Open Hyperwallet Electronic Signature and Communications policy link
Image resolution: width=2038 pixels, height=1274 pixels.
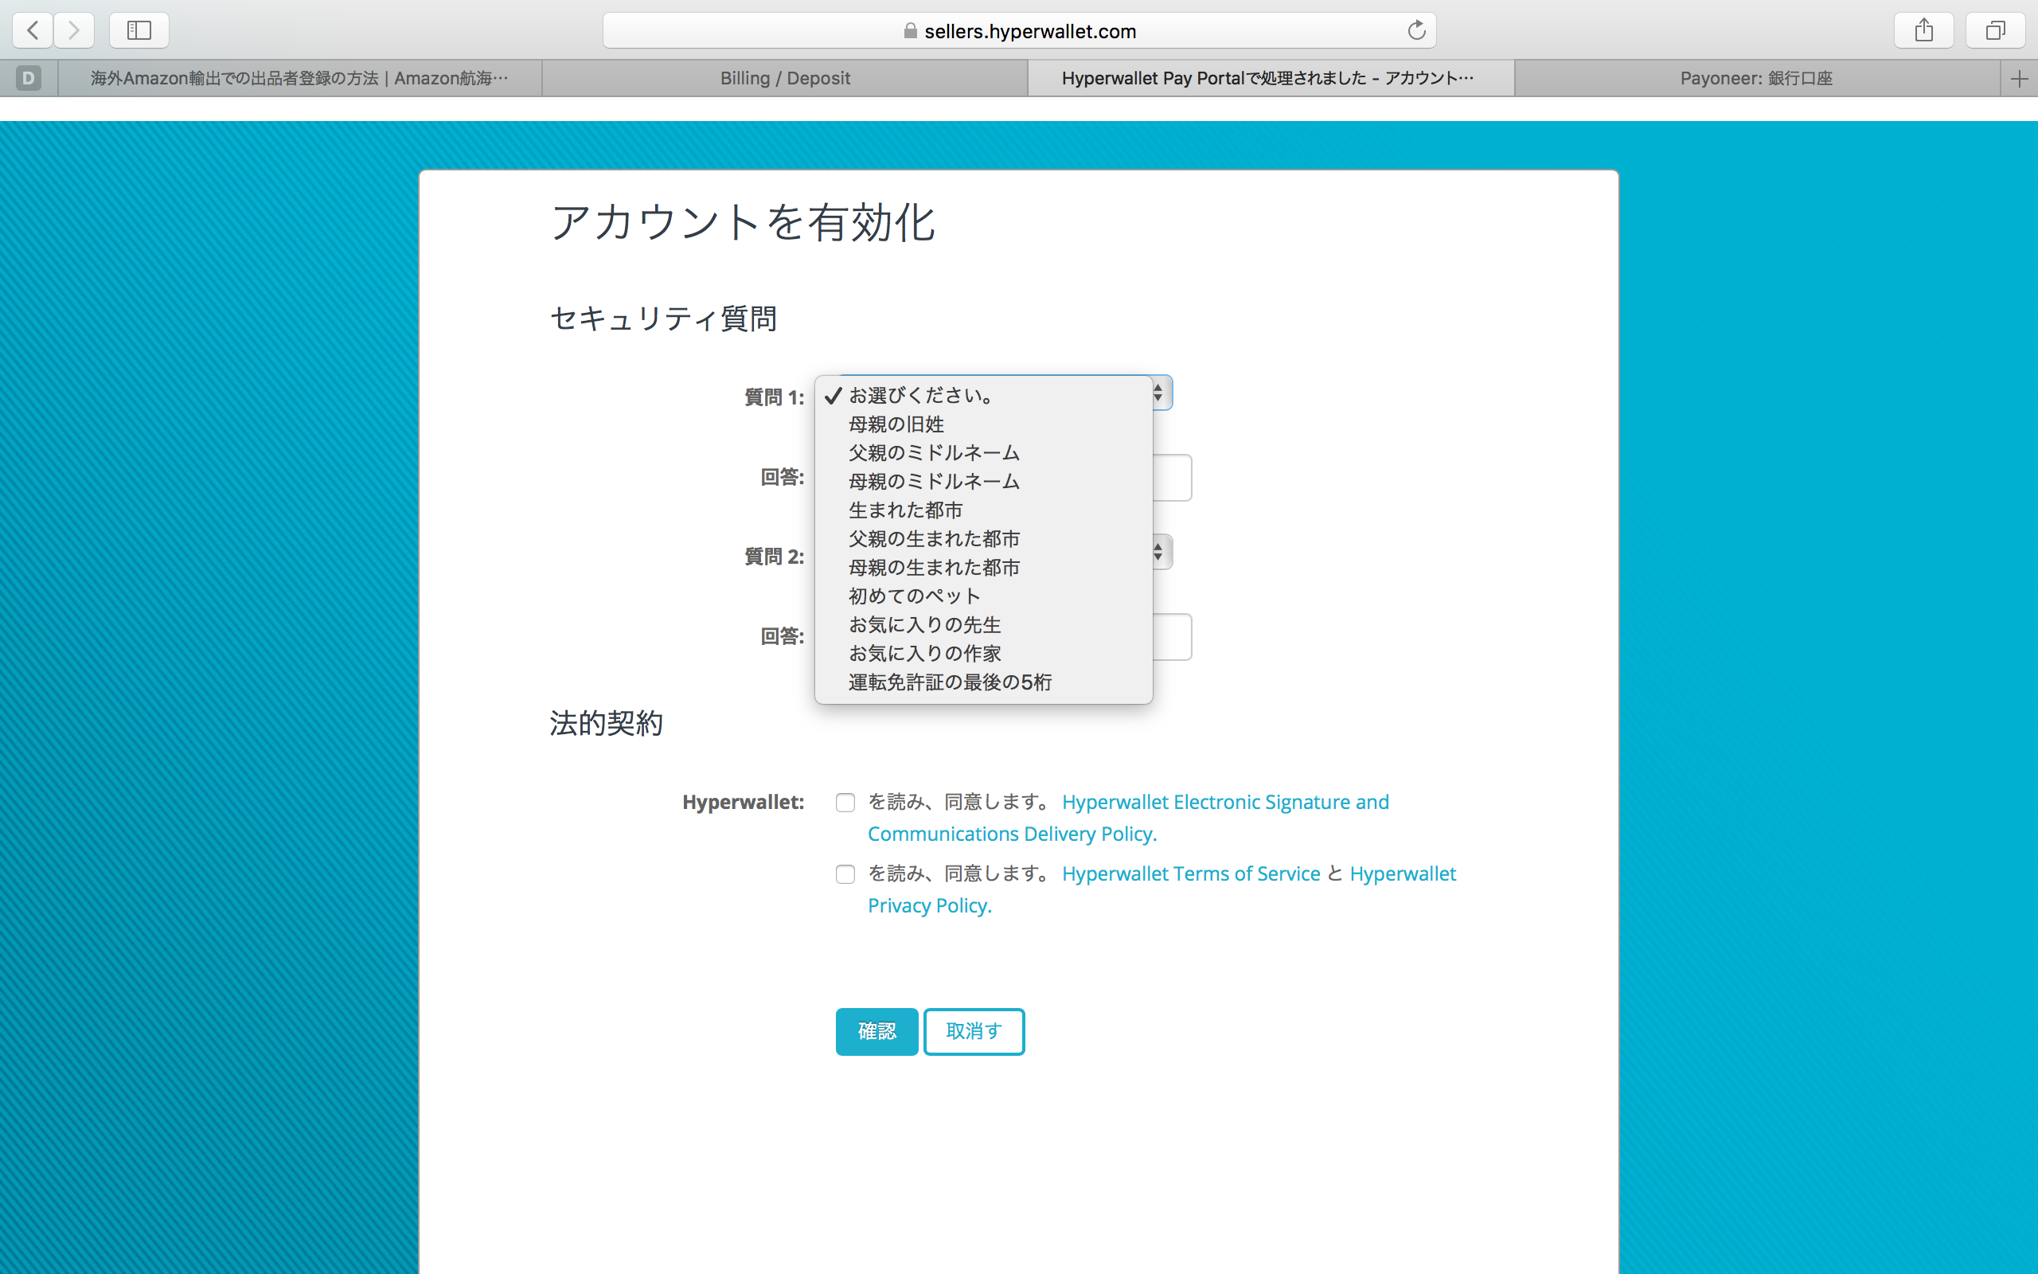pyautogui.click(x=1129, y=819)
